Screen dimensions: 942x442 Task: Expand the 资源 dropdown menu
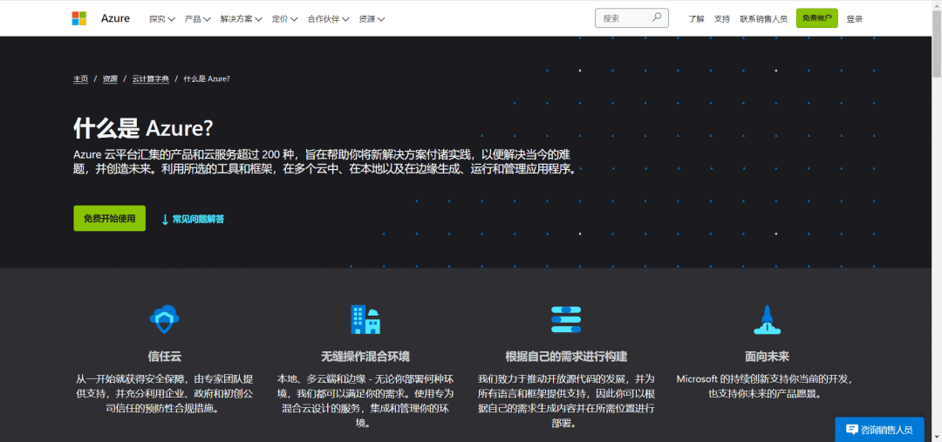tap(372, 18)
